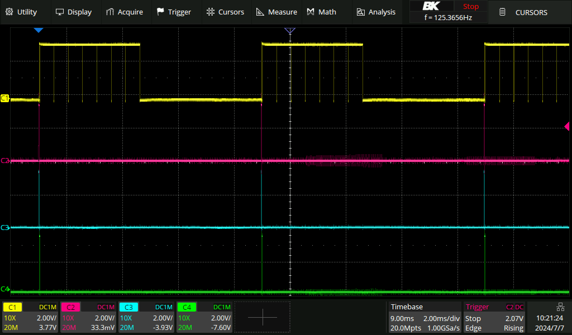Click the timebase delay 9.00ms value
This screenshot has height=335, width=572.
402,319
